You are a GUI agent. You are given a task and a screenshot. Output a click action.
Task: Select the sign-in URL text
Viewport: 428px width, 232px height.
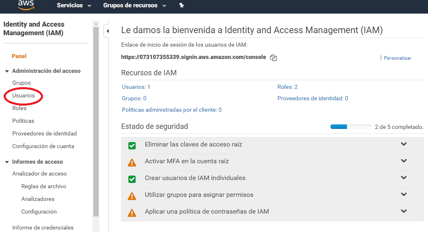coord(194,57)
